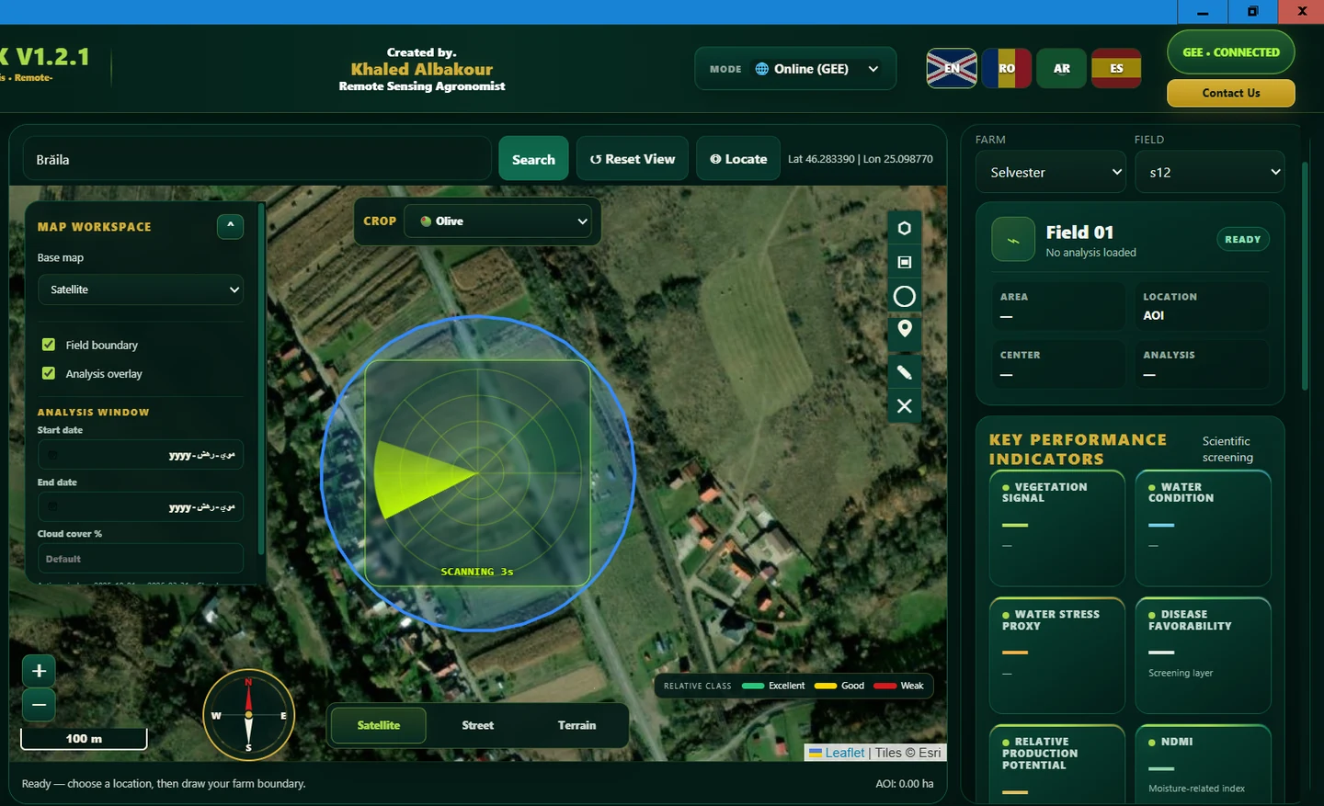Open the Start date calendar picker icon
The height and width of the screenshot is (806, 1324).
[x=52, y=455]
